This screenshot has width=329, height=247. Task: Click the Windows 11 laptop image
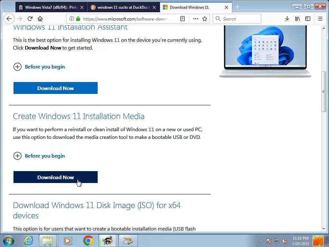click(265, 51)
